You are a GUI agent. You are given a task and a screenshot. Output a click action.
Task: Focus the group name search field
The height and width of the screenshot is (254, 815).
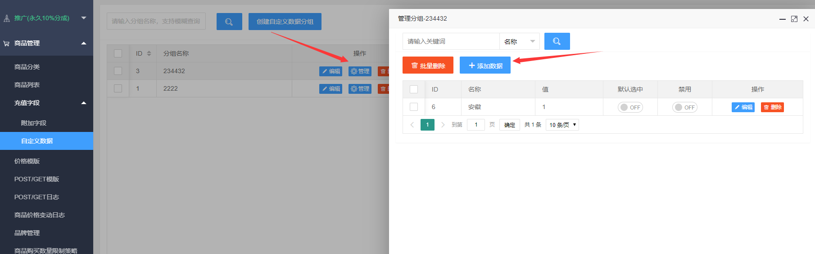156,21
